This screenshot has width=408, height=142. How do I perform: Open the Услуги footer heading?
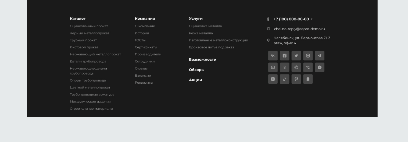[196, 19]
